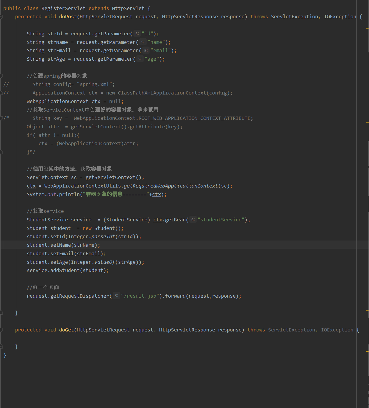Image resolution: width=369 pixels, height=408 pixels.
Task: Click the doPost method name
Action: pos(68,17)
